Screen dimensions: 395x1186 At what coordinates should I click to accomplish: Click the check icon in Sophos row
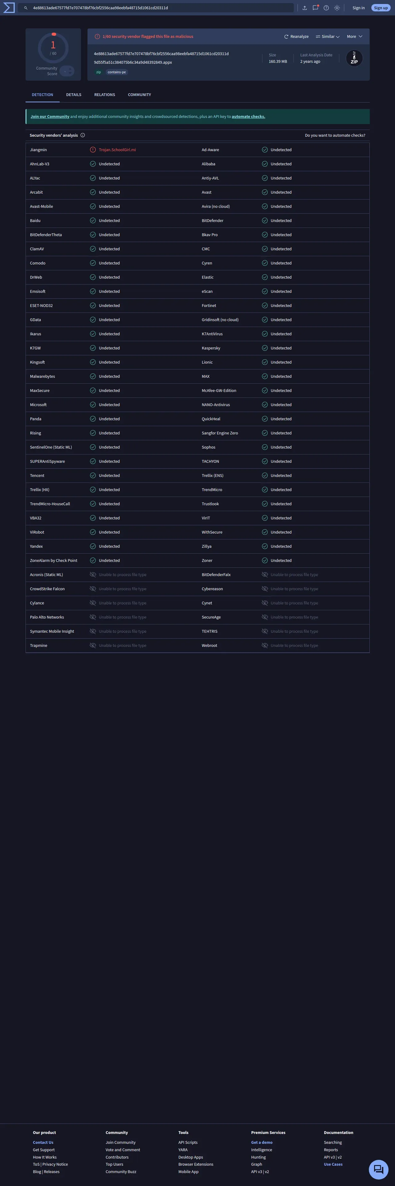coord(265,447)
